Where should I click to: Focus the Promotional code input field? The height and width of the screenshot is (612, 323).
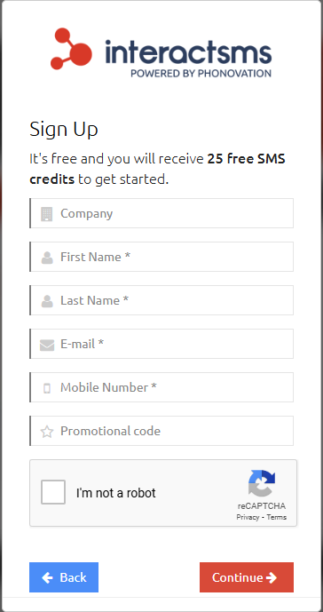tap(161, 431)
